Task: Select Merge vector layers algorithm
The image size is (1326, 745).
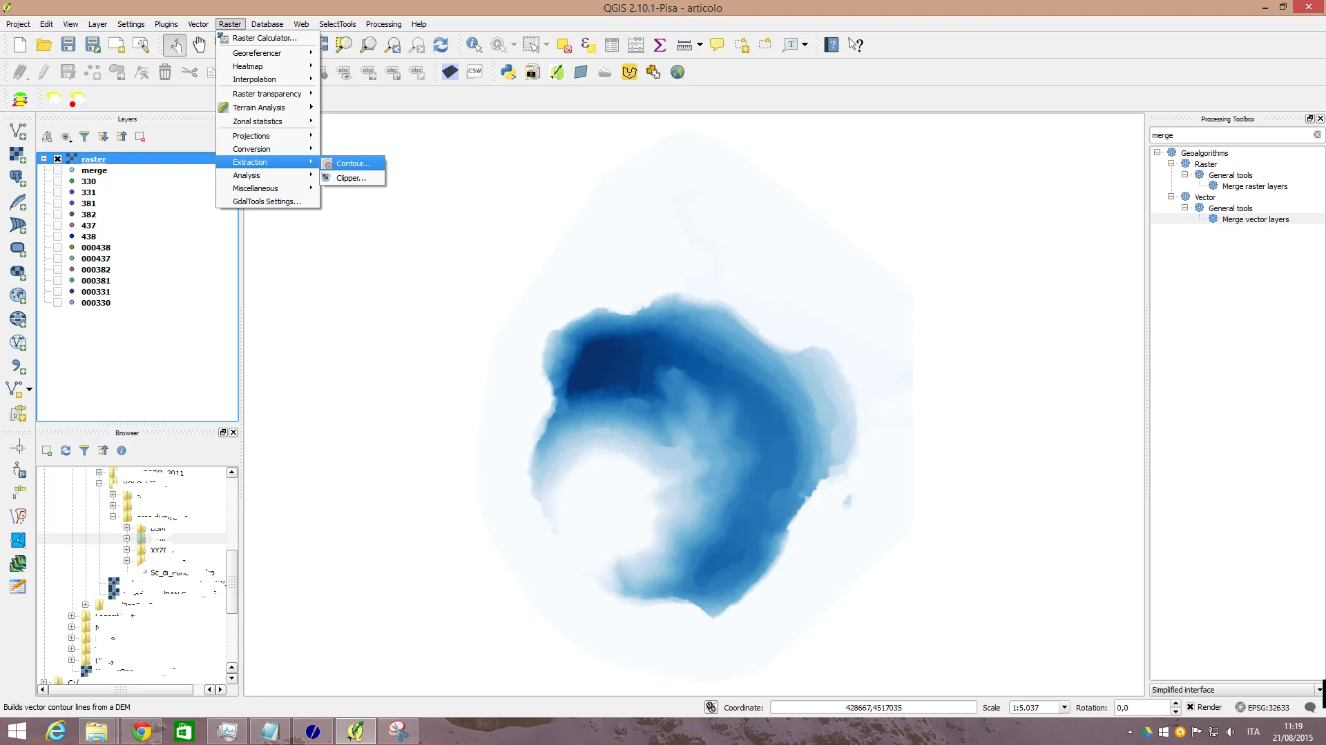Action: [1255, 219]
